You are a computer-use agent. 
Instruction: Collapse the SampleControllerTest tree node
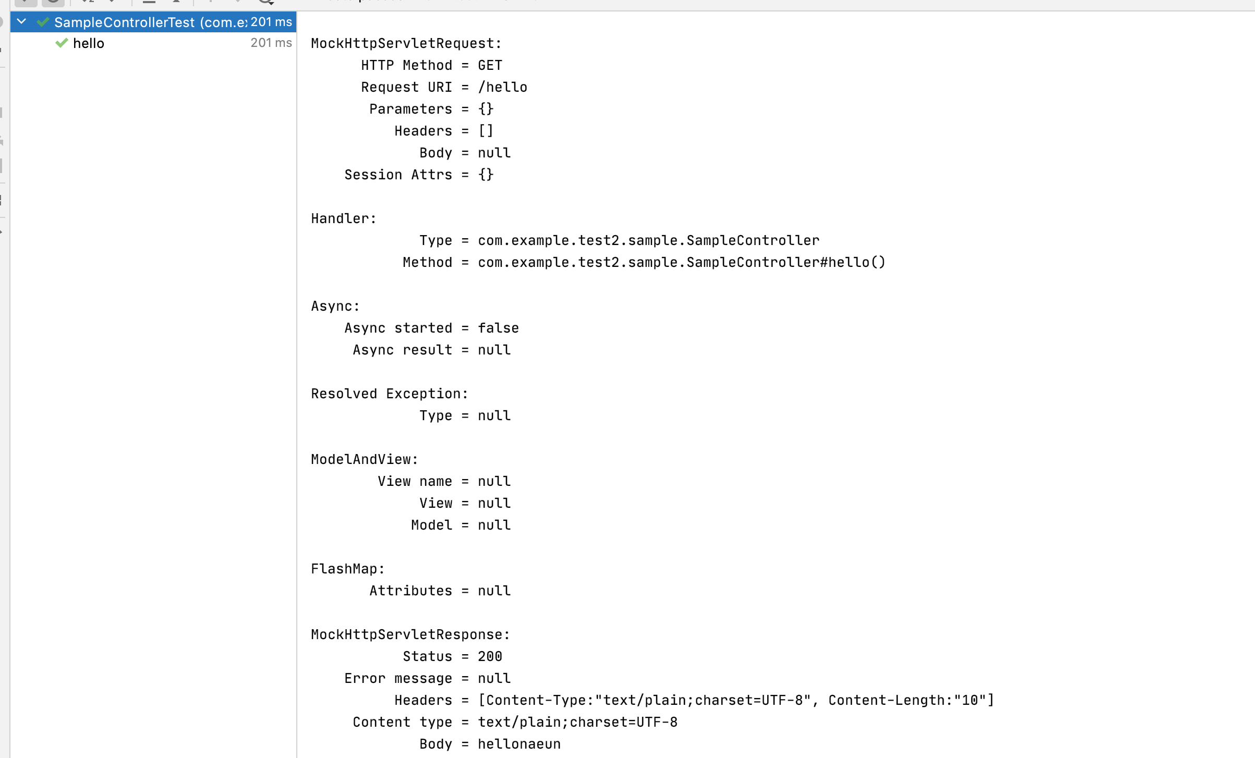[21, 21]
